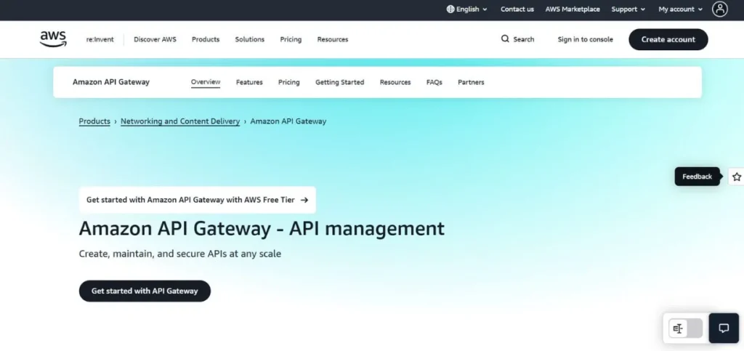Click the globe language icon
Image resolution: width=744 pixels, height=351 pixels.
(x=450, y=9)
